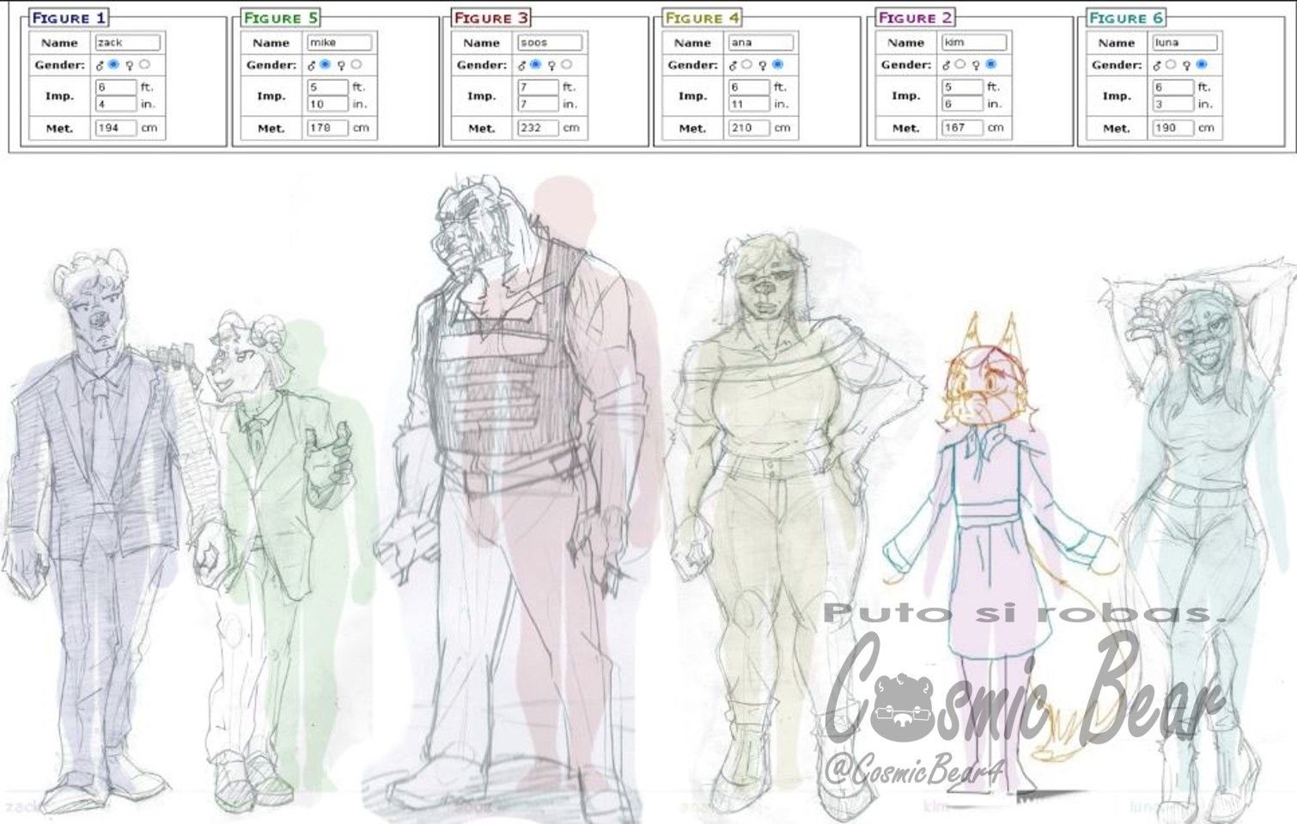The height and width of the screenshot is (824, 1297).
Task: Focus the feet field in Figure 3
Action: (538, 87)
